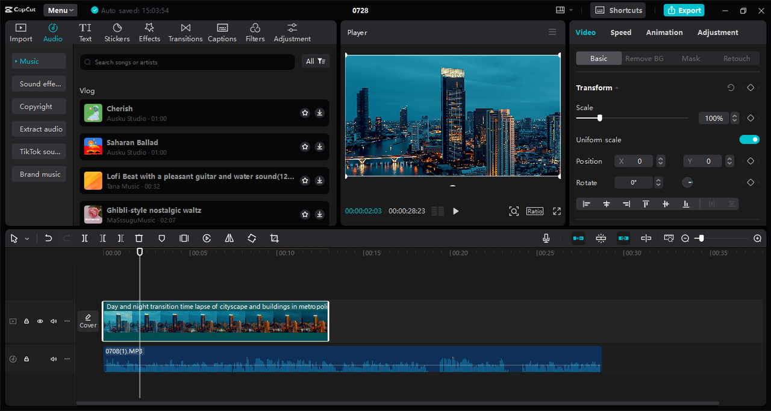This screenshot has width=771, height=411.
Task: Open the Shortcuts window
Action: click(x=618, y=10)
